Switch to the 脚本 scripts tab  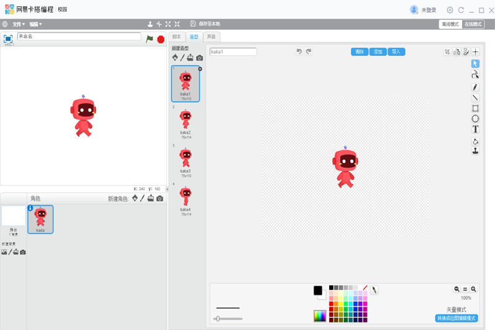[177, 37]
